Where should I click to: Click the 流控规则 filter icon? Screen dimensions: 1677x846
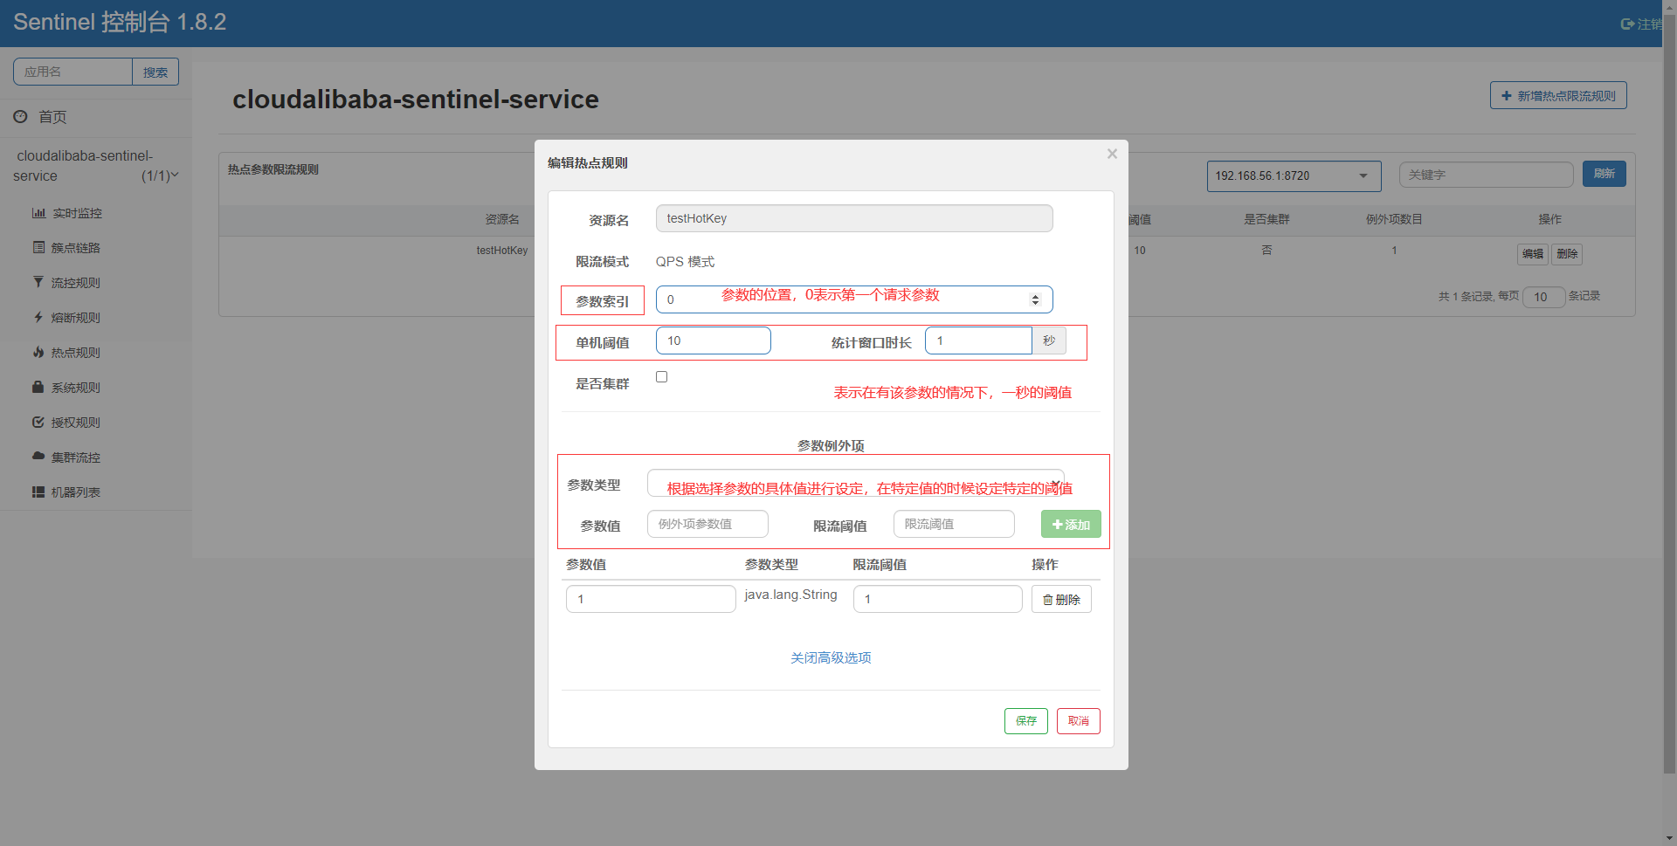tap(38, 282)
